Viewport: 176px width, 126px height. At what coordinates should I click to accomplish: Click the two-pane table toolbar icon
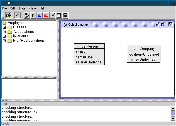59,15
